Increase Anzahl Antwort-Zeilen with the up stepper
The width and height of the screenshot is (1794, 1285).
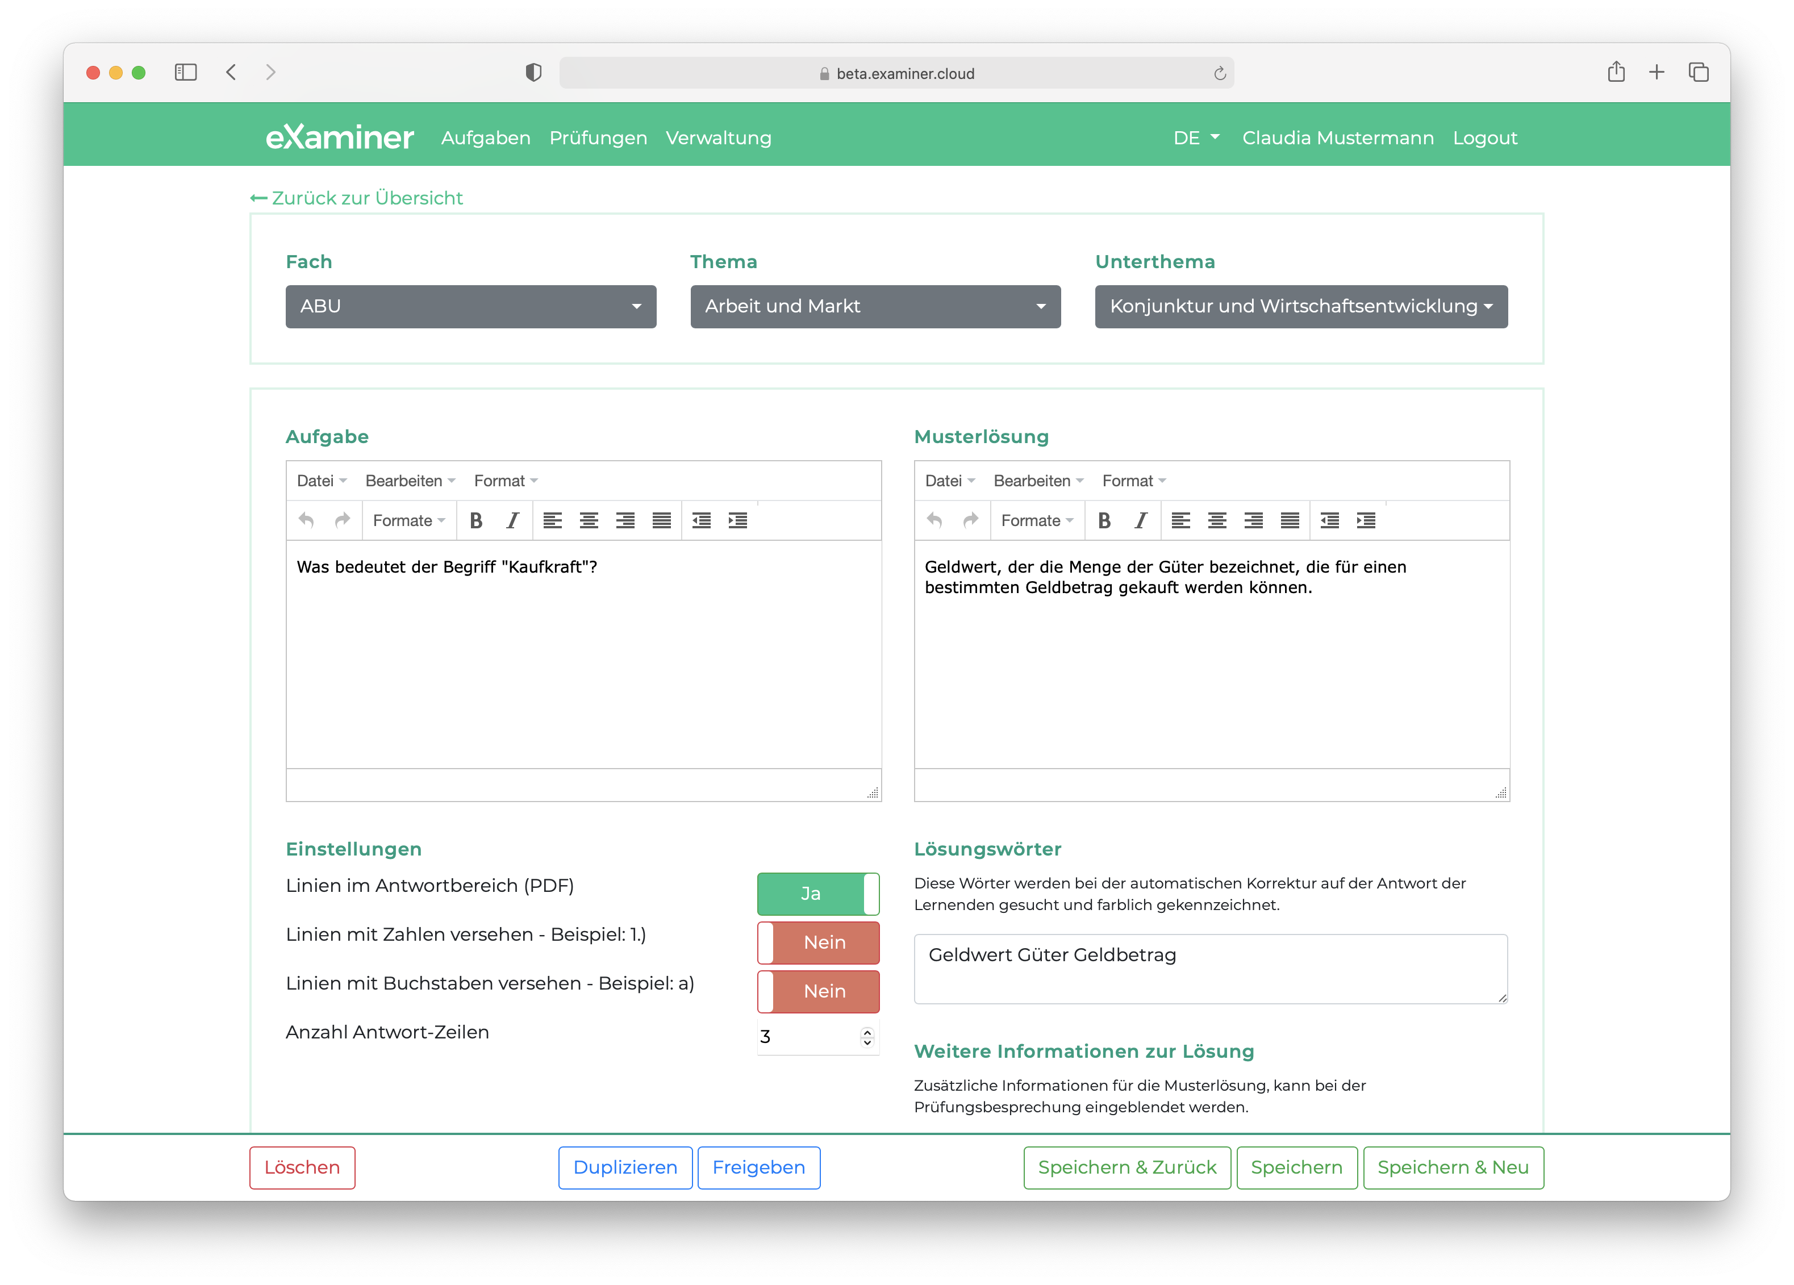pos(867,1030)
